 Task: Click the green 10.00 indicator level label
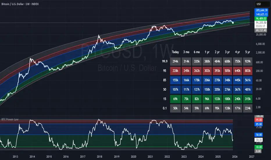click(x=259, y=147)
